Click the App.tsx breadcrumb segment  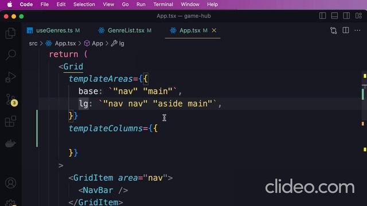(65, 43)
